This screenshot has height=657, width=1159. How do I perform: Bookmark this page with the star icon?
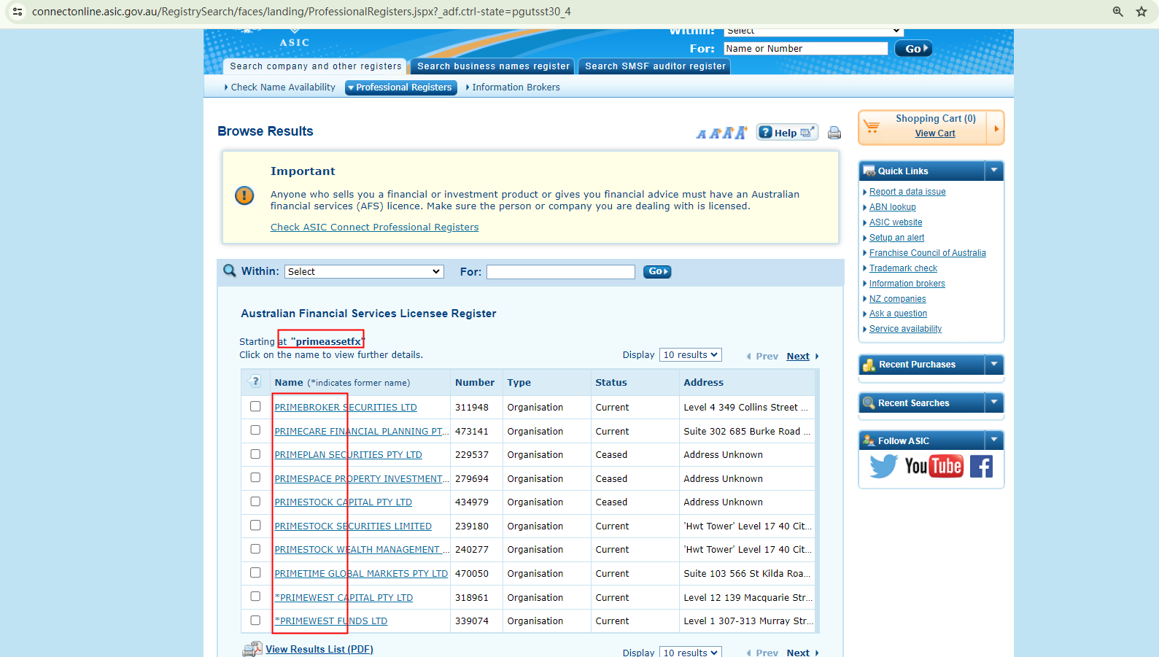click(x=1141, y=12)
